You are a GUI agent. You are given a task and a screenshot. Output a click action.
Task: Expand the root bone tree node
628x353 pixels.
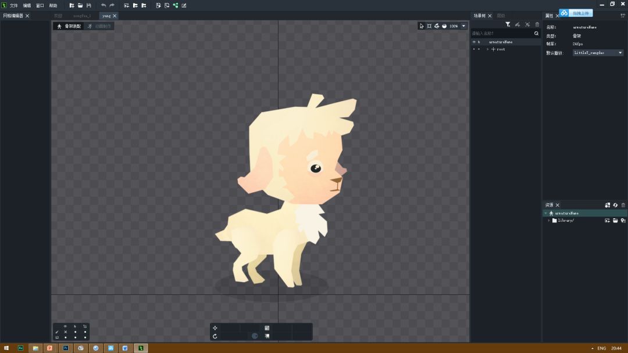pos(488,49)
